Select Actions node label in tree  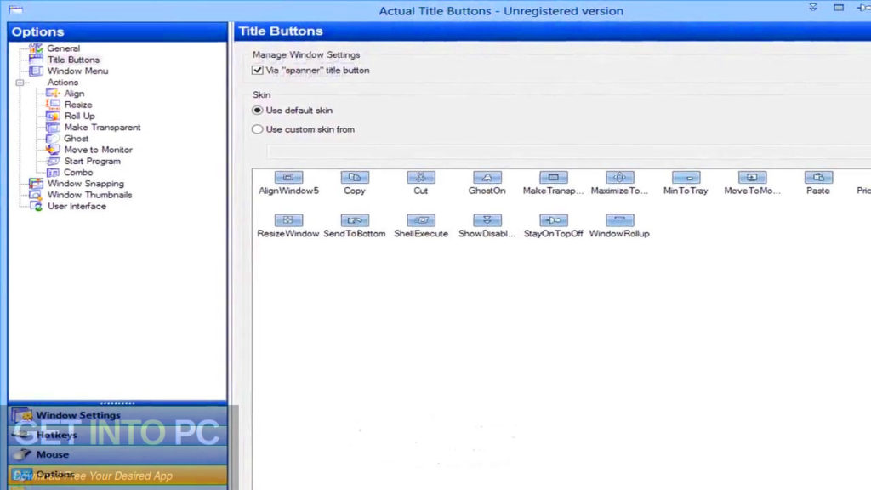click(x=63, y=83)
